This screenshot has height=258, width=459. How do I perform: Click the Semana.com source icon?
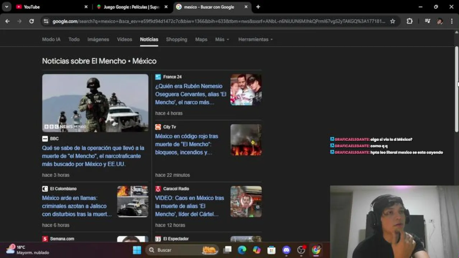[45, 239]
